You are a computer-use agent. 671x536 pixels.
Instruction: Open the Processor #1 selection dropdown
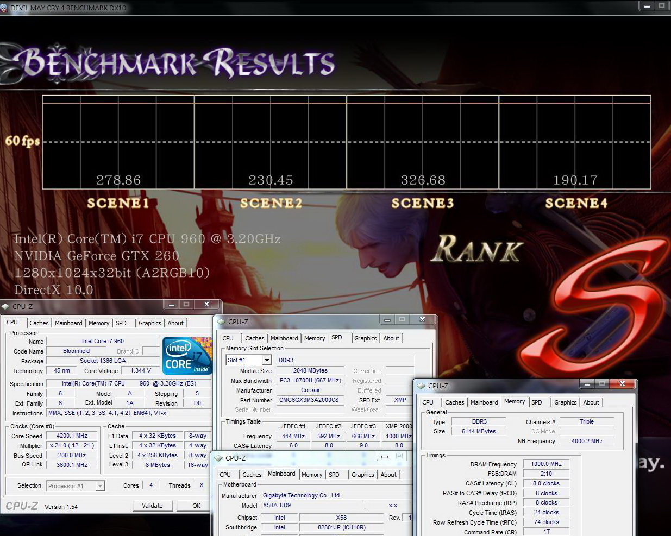click(100, 486)
